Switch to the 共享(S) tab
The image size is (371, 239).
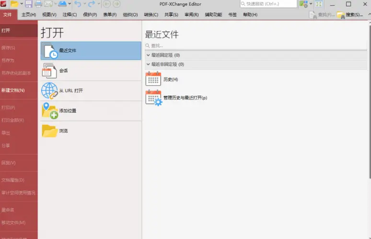tap(171, 15)
